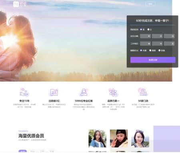Select the male gender radio button
This screenshot has width=180, height=153.
click(x=141, y=29)
